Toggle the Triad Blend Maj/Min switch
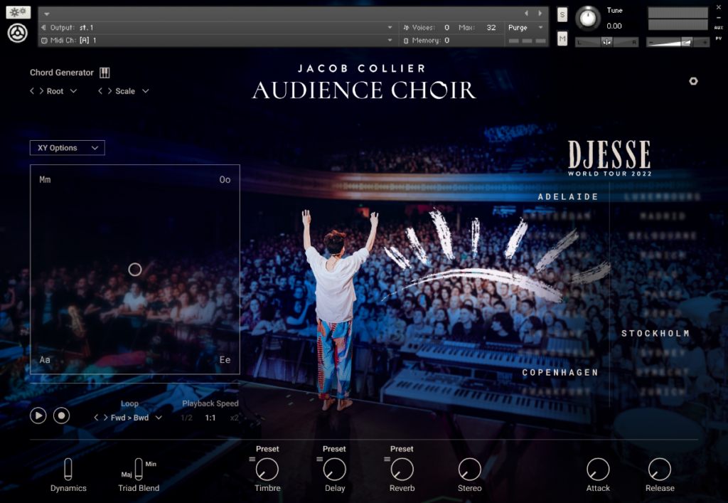Screen dimensions: 728x503 pos(139,469)
